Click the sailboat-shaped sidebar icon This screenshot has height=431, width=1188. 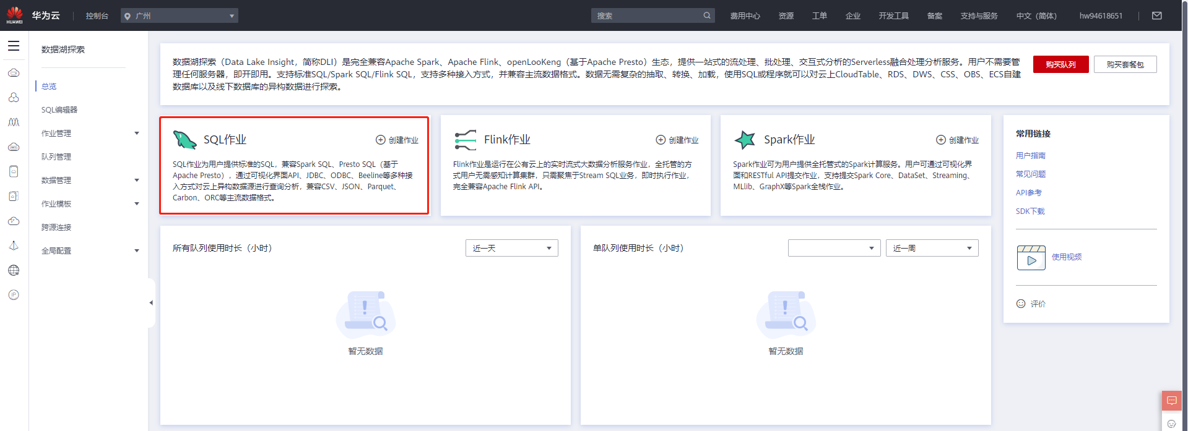tap(14, 245)
